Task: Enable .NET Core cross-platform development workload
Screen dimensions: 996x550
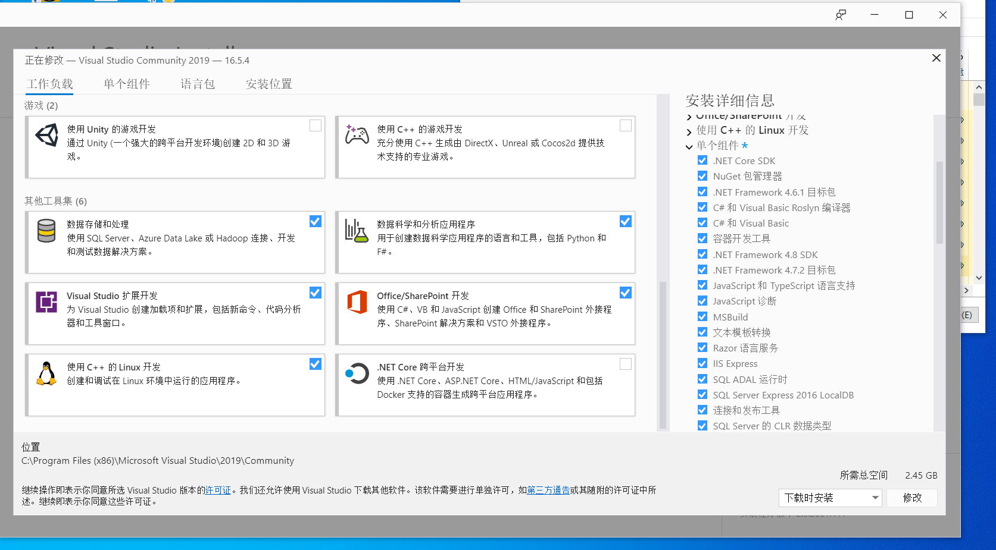Action: click(x=626, y=364)
